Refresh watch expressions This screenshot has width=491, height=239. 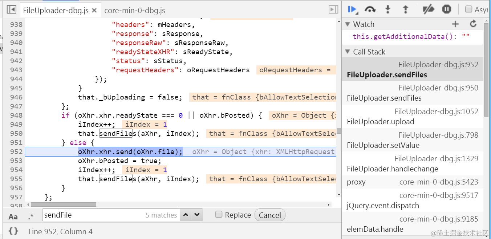coord(473,24)
